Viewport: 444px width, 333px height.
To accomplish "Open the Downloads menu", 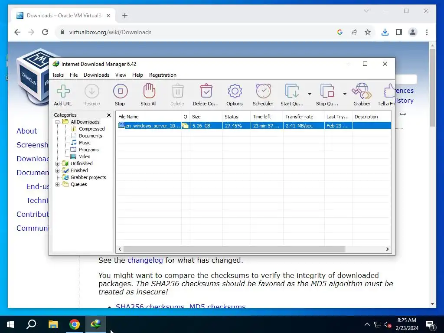I will pos(96,75).
